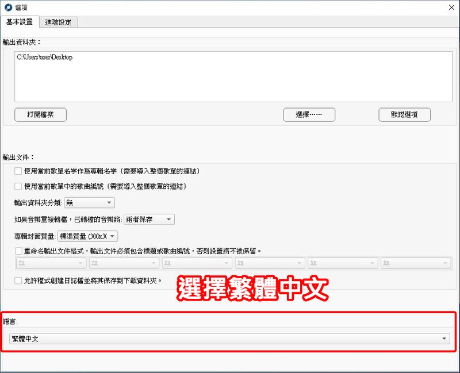Click the 默認選項 button
This screenshot has width=460, height=373.
(x=404, y=114)
